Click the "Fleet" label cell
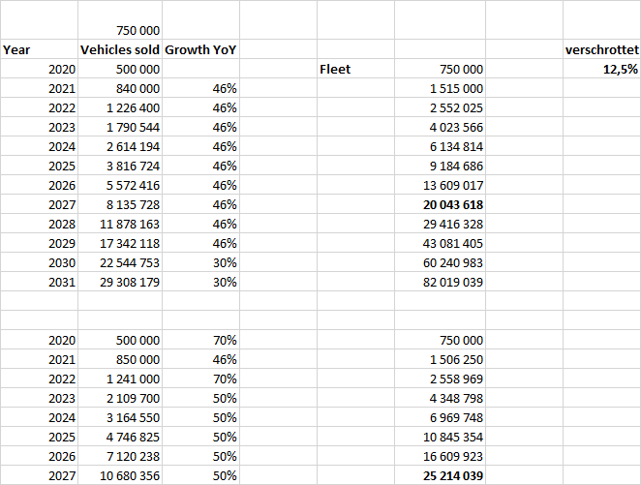The height and width of the screenshot is (485, 641). click(335, 70)
